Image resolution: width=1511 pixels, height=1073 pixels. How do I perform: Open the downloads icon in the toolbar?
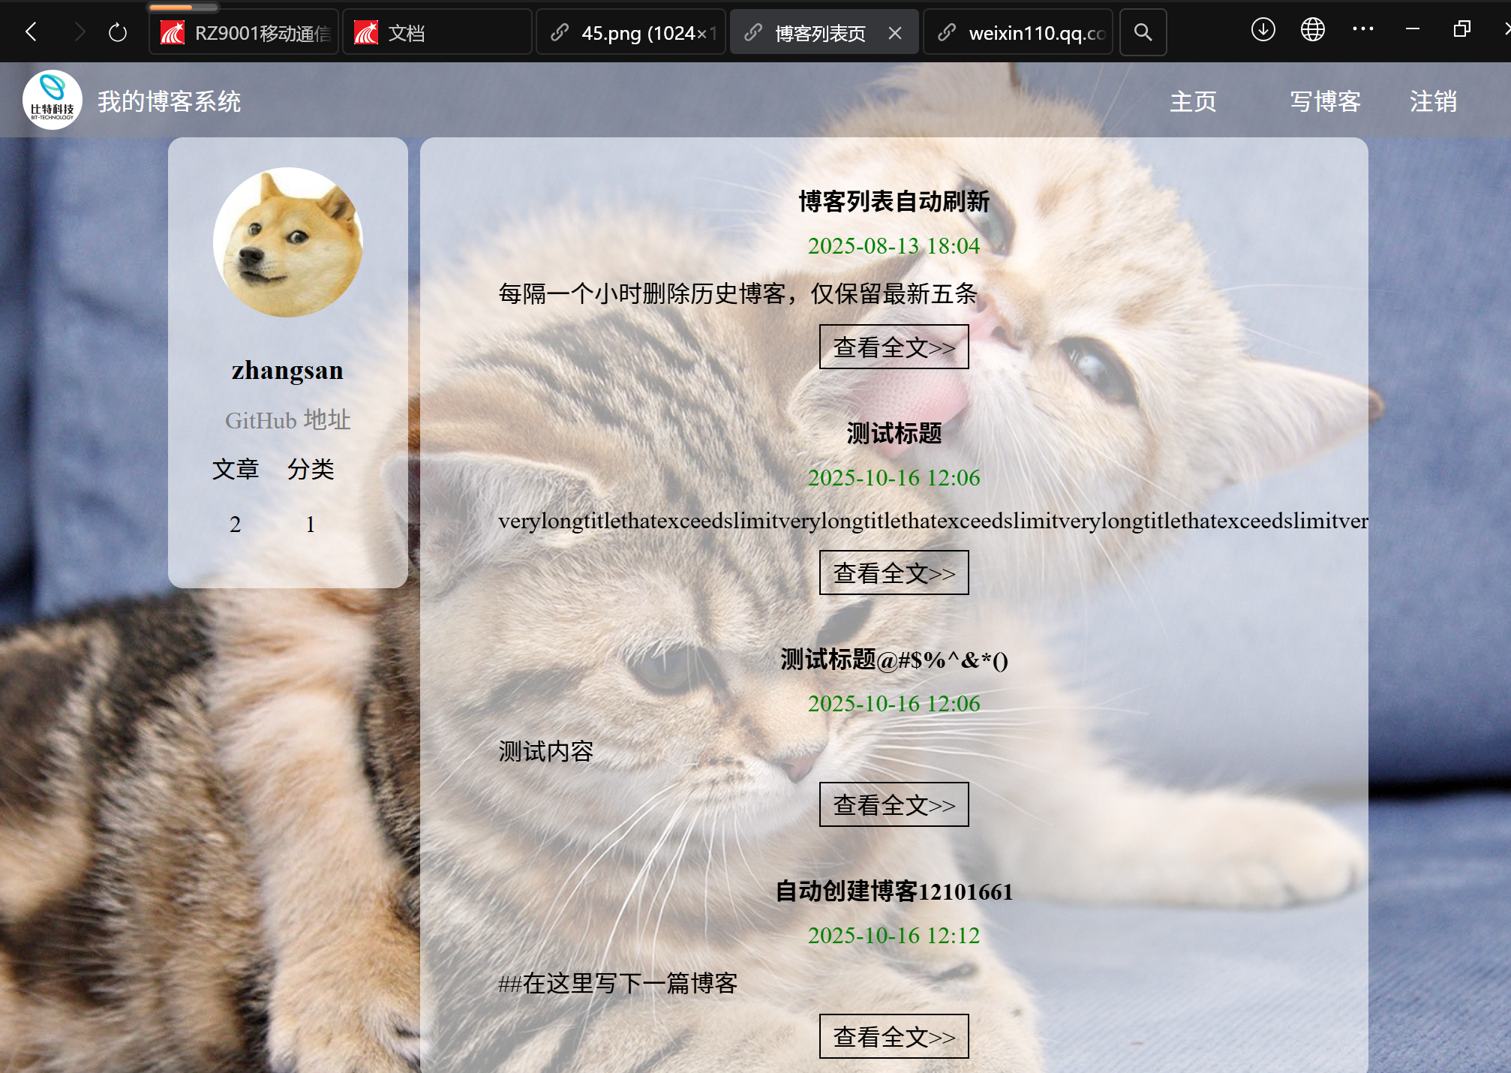[1263, 30]
